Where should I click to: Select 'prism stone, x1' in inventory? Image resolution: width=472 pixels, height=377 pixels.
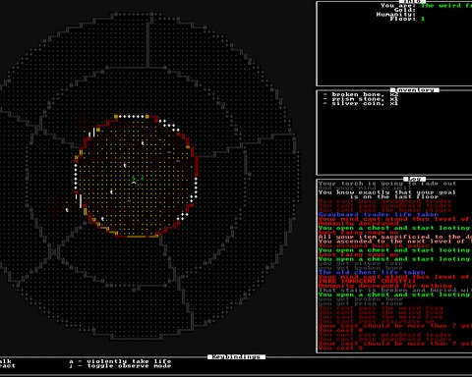tap(365, 99)
